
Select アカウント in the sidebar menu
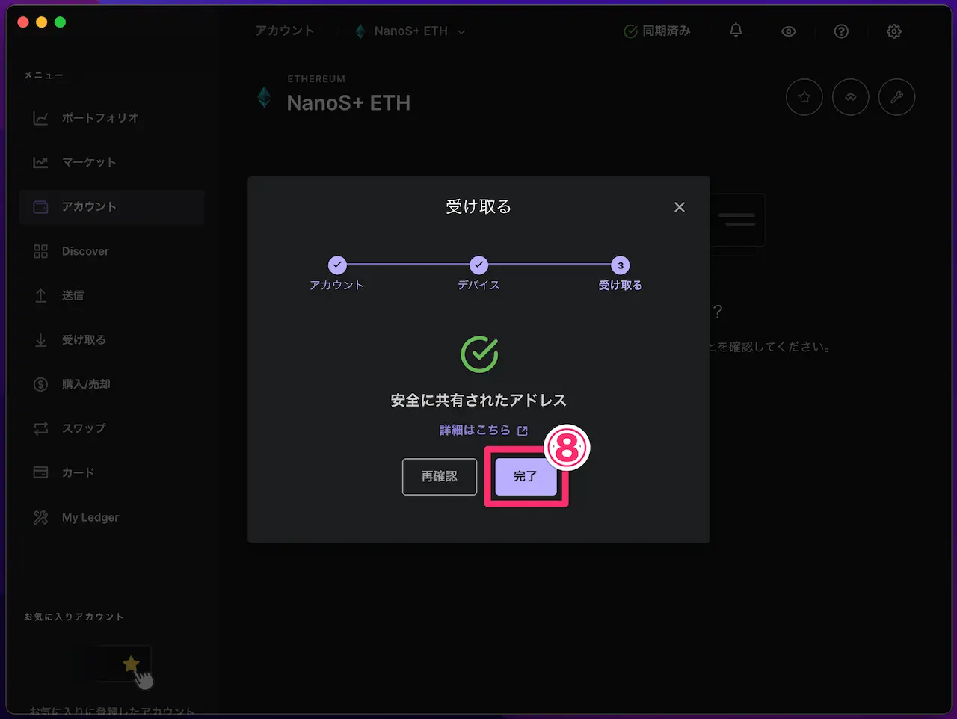point(111,207)
